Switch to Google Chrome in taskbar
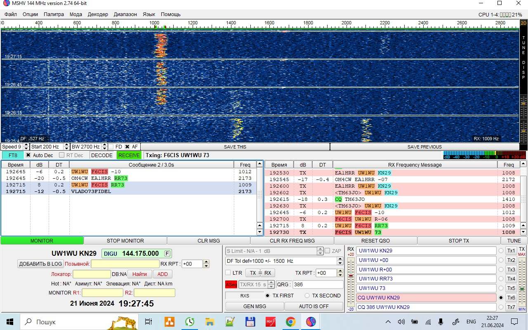 coord(290,322)
